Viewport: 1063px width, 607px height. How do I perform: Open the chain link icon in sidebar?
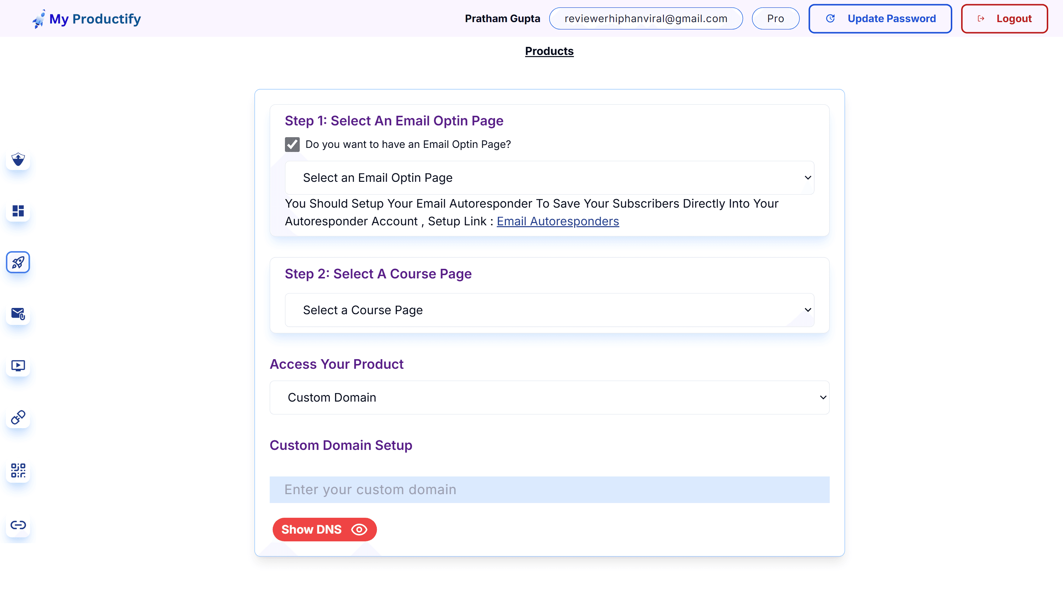18,417
